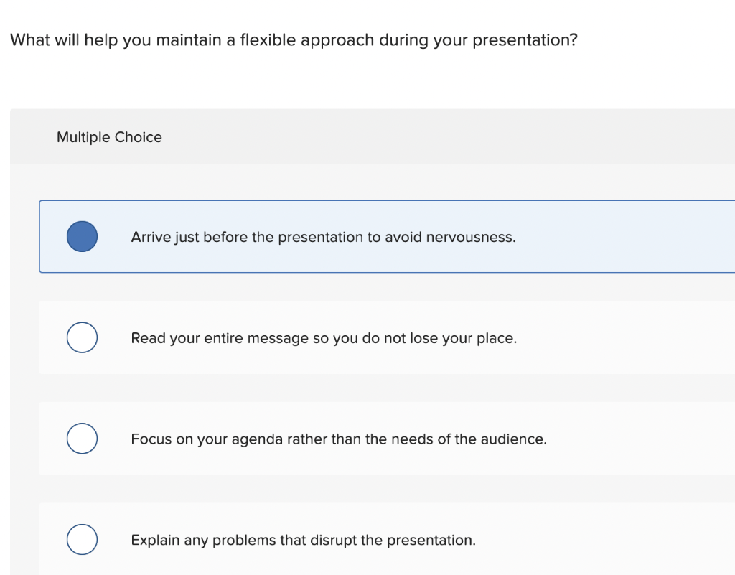
Task: Click the text 'Read your entire message so you do not lose your place.'
Action: point(323,338)
